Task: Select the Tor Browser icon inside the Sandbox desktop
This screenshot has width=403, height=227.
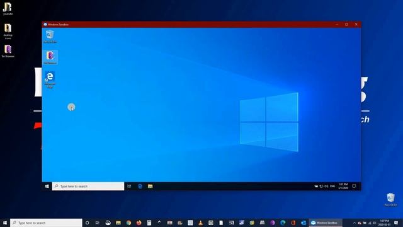Action: (x=50, y=57)
